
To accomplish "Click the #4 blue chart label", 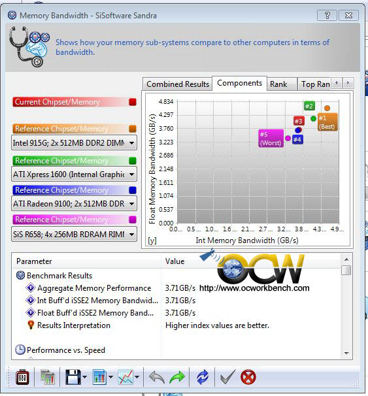I will (x=297, y=139).
